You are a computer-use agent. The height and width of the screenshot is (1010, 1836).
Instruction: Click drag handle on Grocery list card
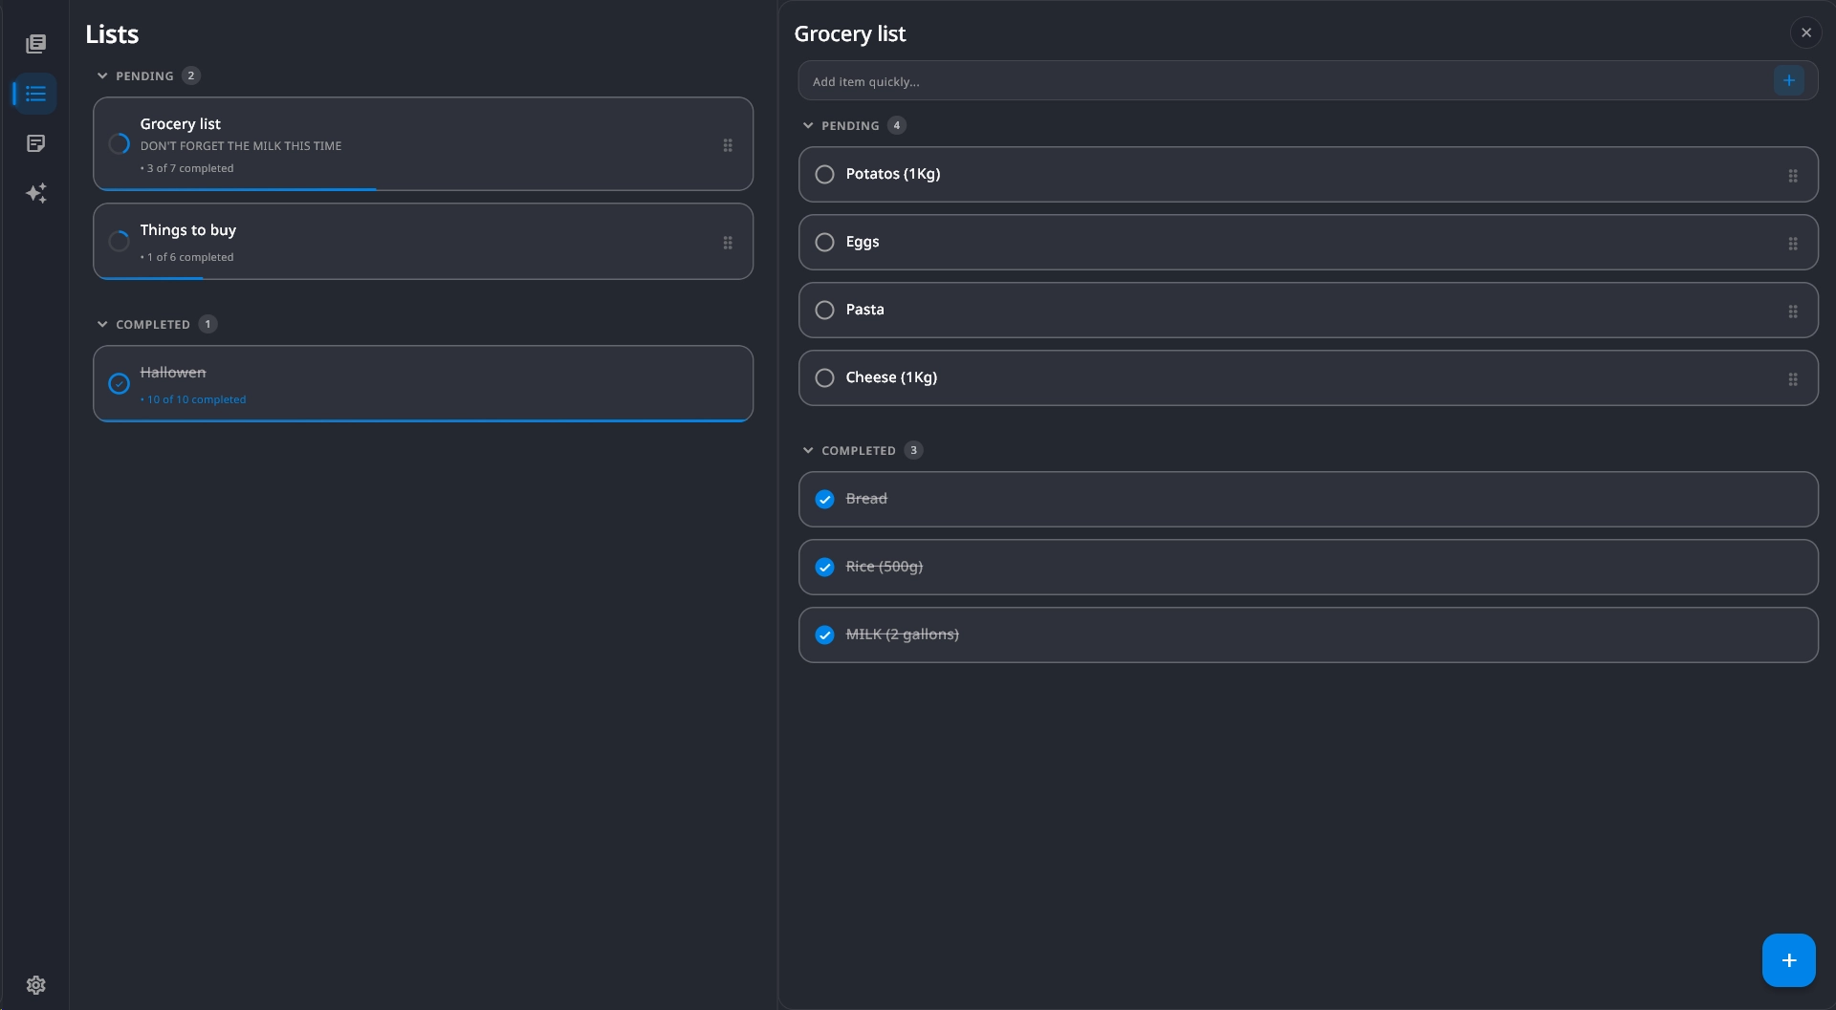pyautogui.click(x=728, y=145)
